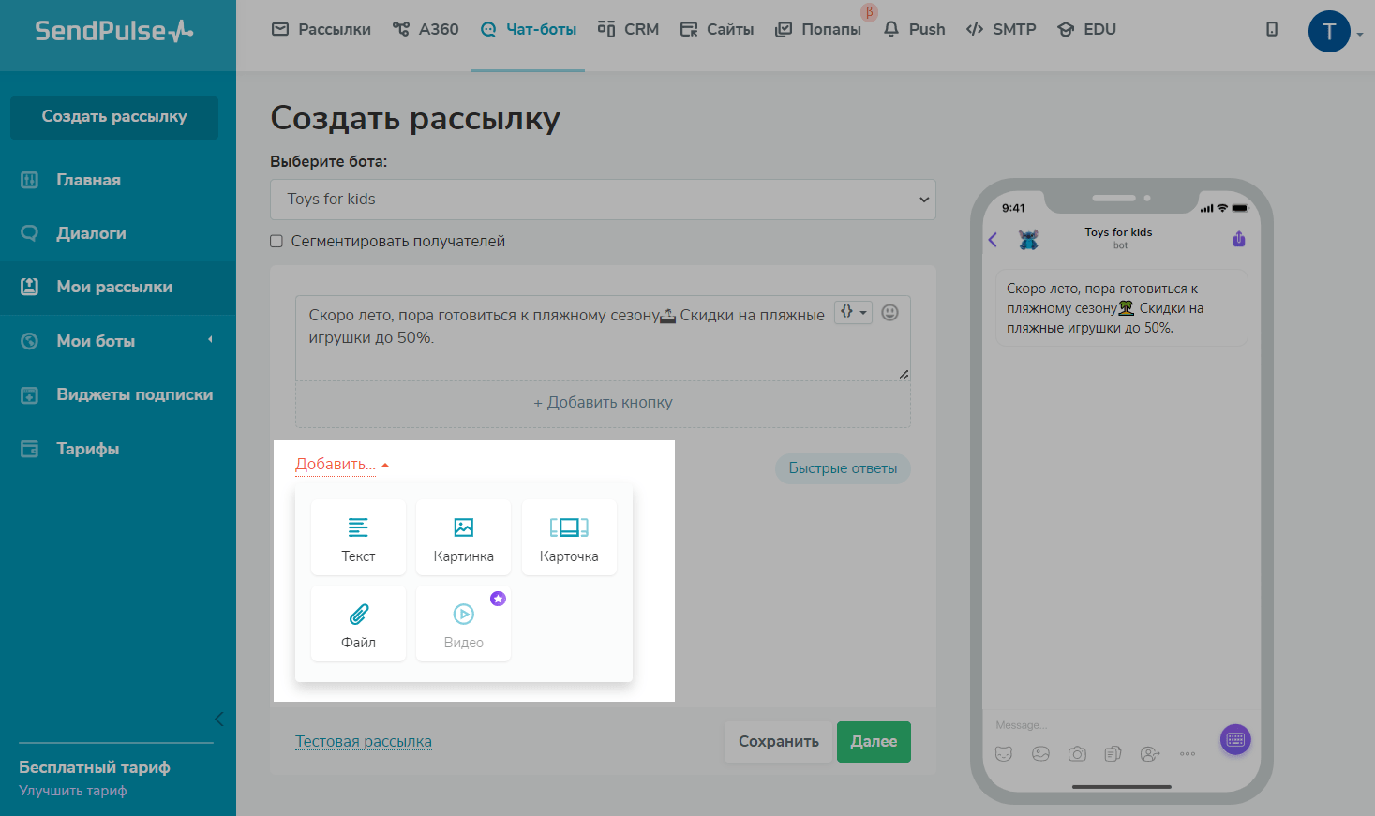Tap the keyboard button in phone preview
This screenshot has width=1375, height=816.
click(x=1235, y=740)
